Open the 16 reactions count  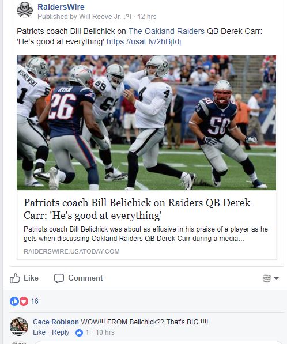coord(35,301)
